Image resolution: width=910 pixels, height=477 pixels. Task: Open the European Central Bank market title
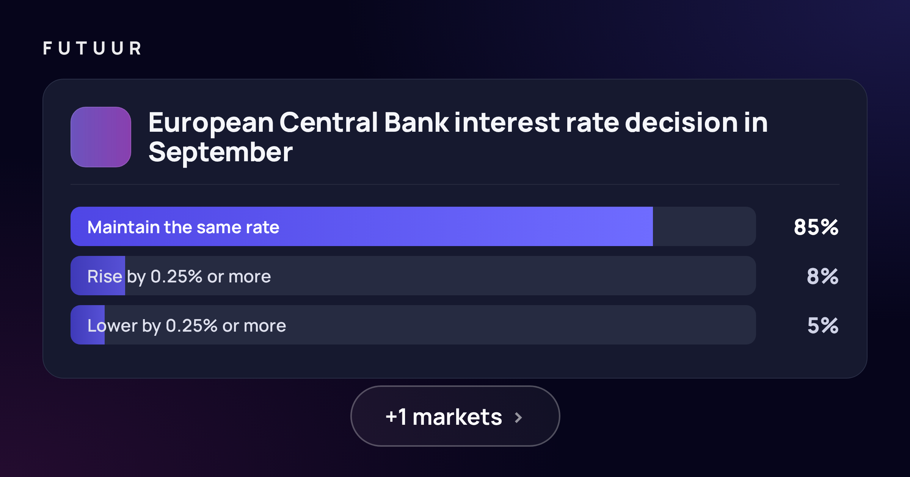(458, 137)
